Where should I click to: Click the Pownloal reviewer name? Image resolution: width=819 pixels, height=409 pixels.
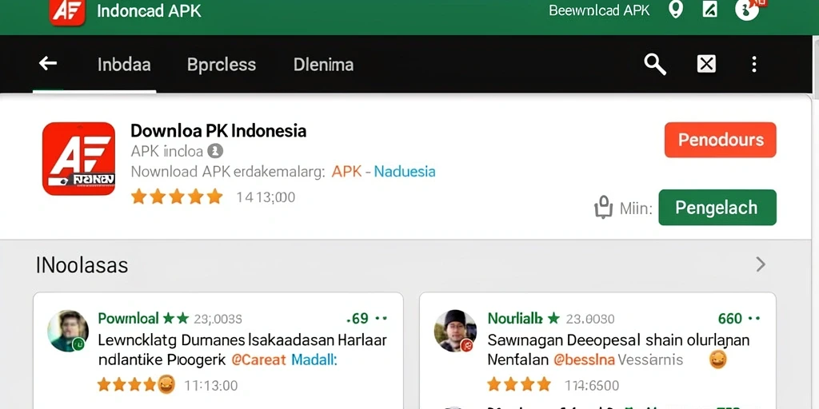tap(129, 318)
